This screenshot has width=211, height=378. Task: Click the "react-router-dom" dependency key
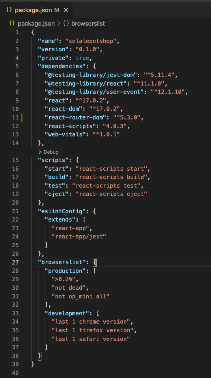75,117
